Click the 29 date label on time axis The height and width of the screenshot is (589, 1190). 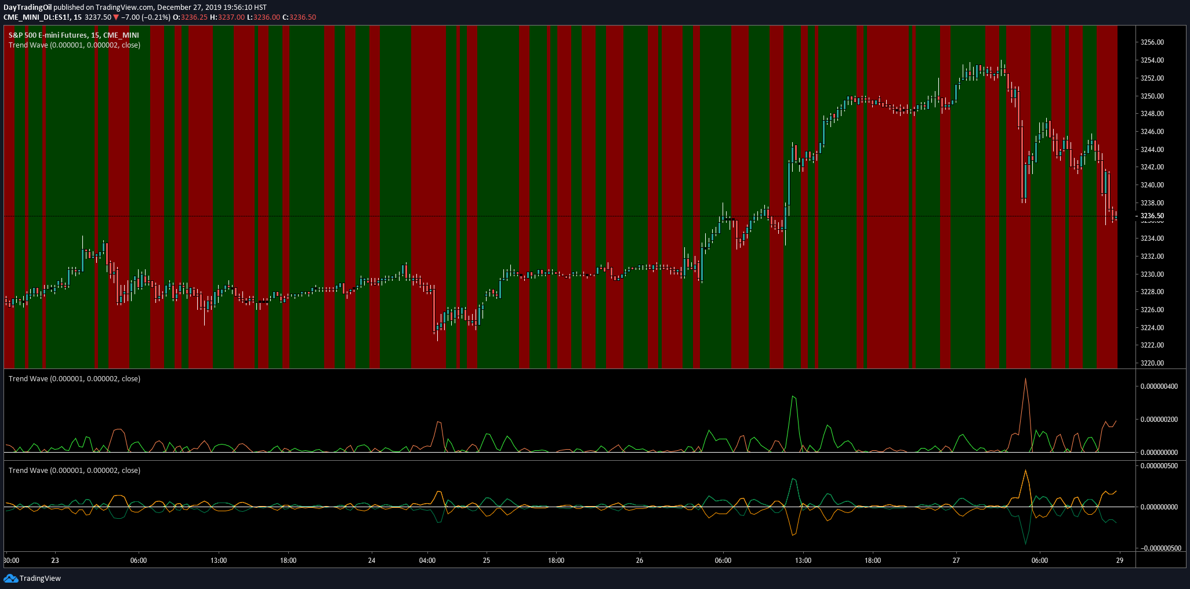coord(1120,561)
